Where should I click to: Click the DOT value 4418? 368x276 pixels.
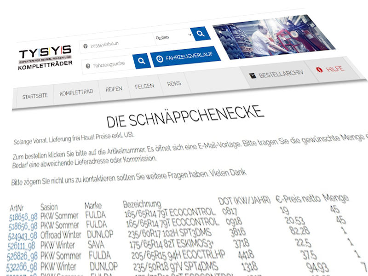pos(246,255)
